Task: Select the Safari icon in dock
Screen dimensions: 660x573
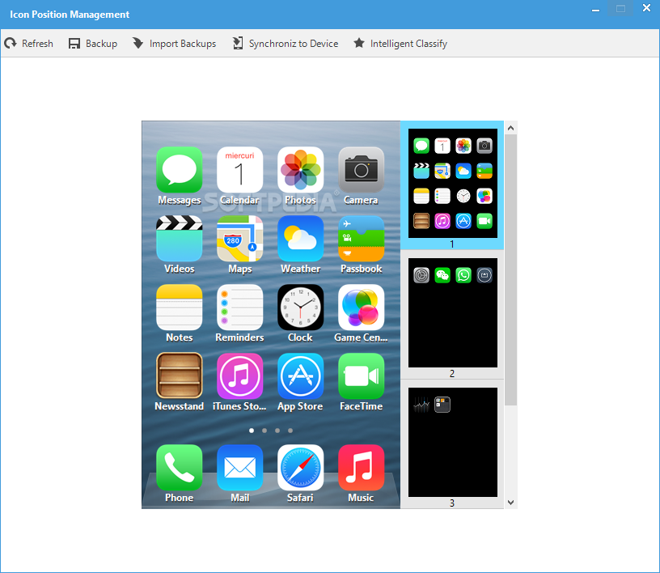Action: pyautogui.click(x=301, y=468)
